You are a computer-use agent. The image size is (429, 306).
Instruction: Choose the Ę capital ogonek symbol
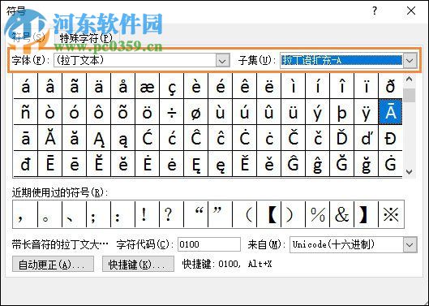(196, 163)
